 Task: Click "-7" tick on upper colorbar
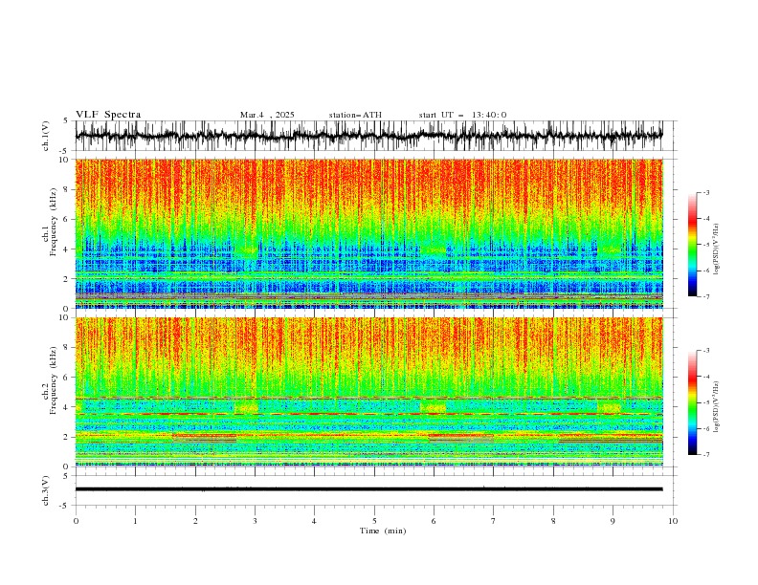[x=706, y=296]
